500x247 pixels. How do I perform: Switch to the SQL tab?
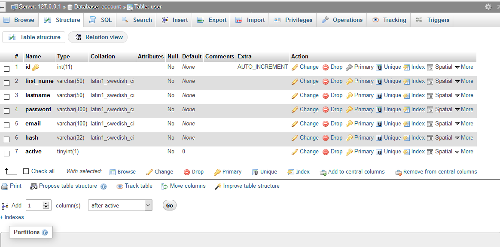pyautogui.click(x=101, y=20)
